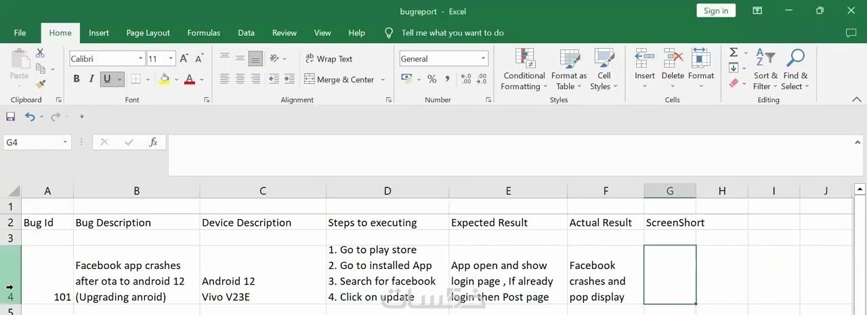Click the Sign in button
Viewport: 867px width, 315px height.
tap(716, 11)
